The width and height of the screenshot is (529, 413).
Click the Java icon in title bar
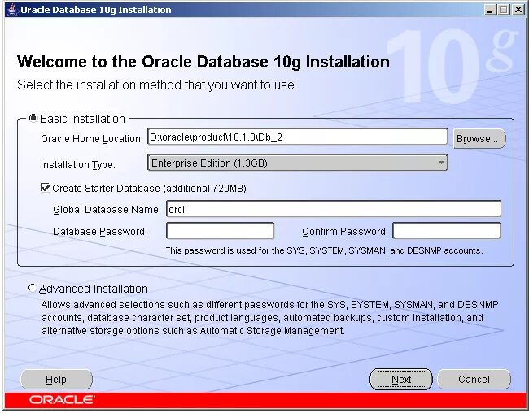[x=12, y=9]
